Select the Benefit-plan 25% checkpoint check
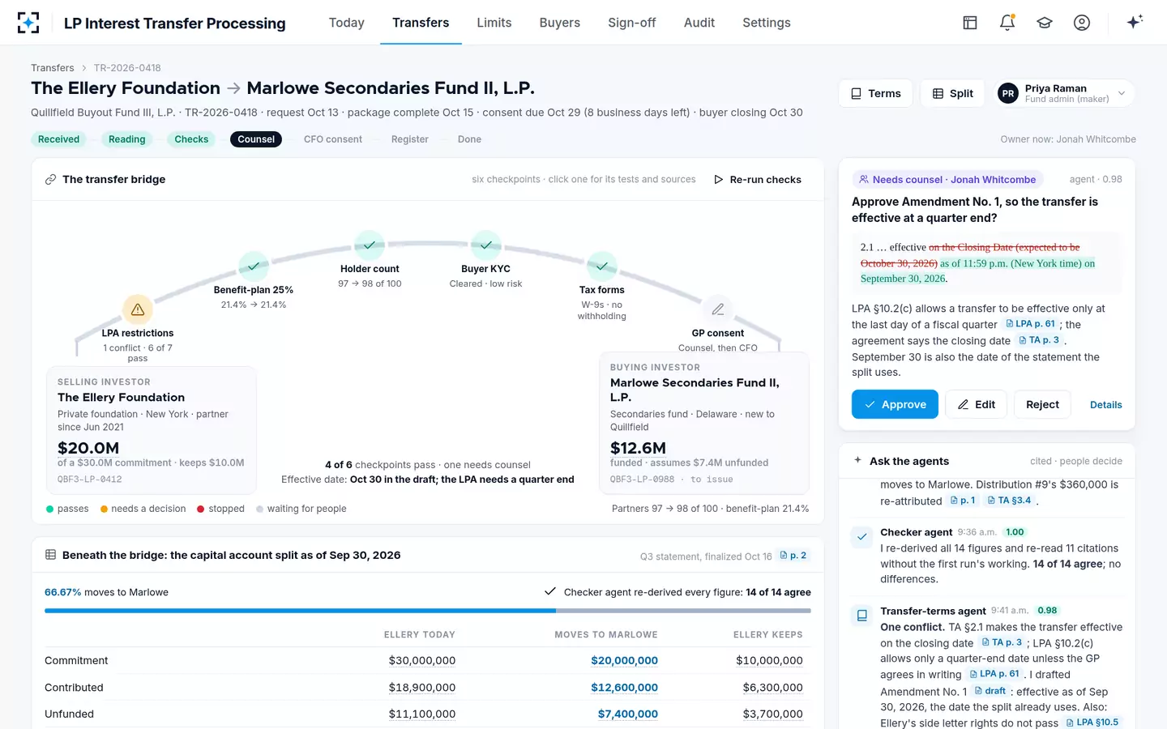Screen dimensions: 1167x729 (254, 266)
